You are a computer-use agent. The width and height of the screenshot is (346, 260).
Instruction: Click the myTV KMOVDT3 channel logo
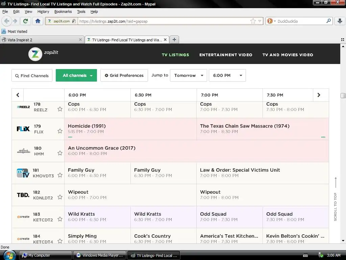pyautogui.click(x=23, y=173)
